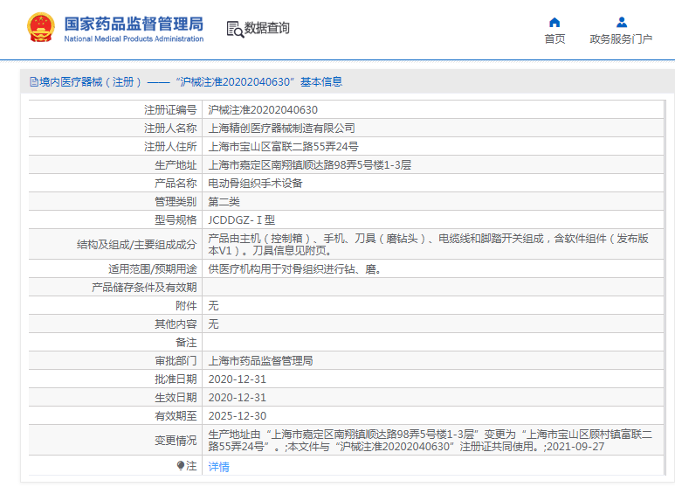Click National Medical Products Administration text
675x487 pixels.
[x=134, y=38]
